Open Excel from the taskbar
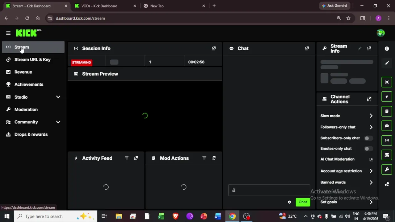395x222 pixels. 161,216
